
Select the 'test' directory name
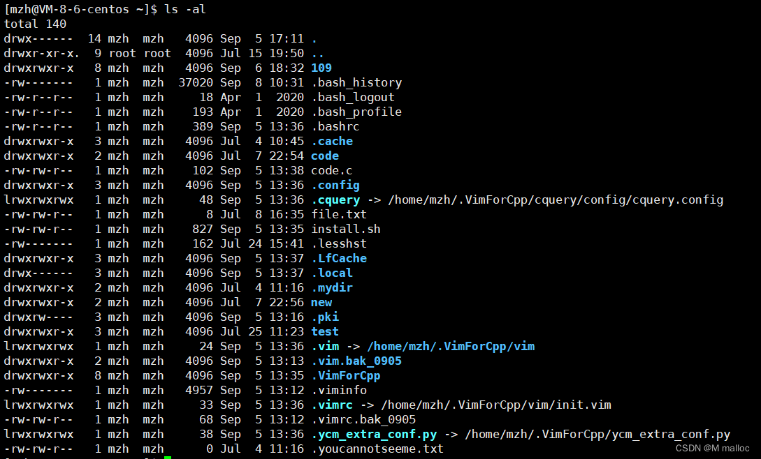(325, 331)
